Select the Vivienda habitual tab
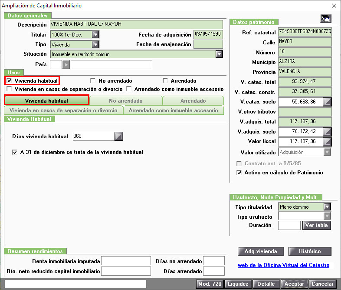This screenshot has height=290, width=341. coord(46,101)
